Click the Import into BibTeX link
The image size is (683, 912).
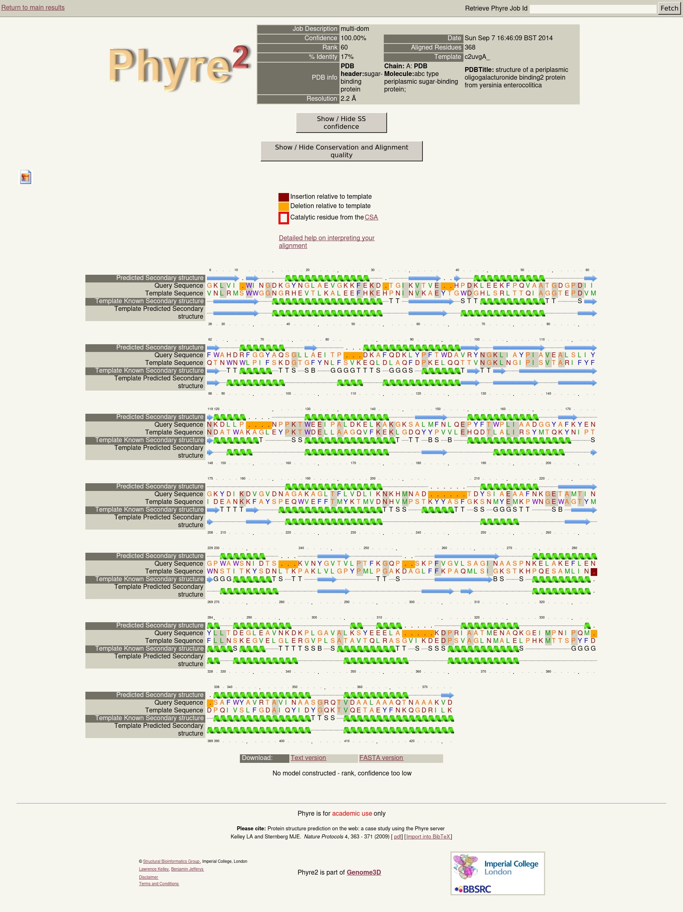coord(428,836)
